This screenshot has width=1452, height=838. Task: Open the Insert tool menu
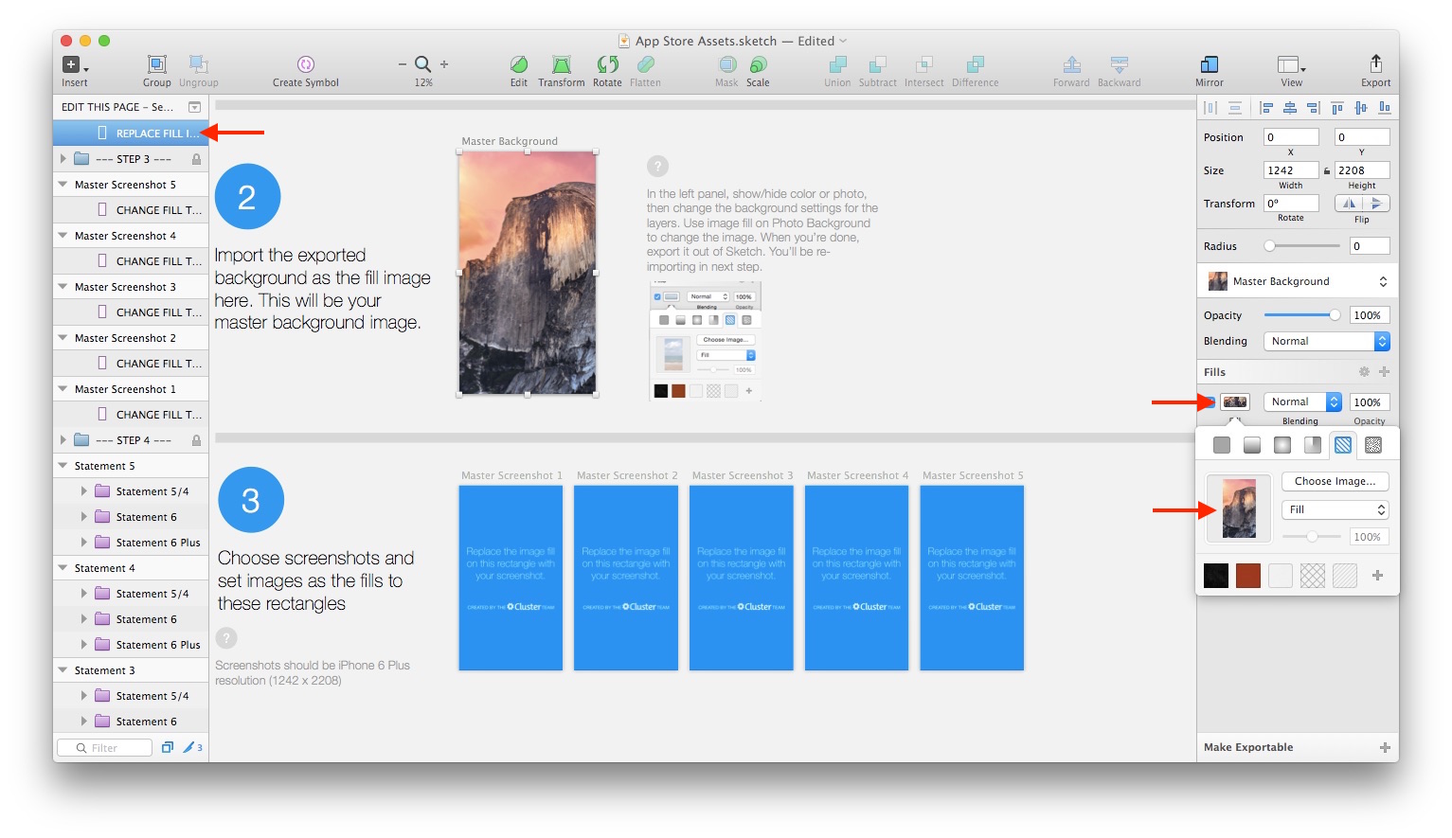click(75, 65)
